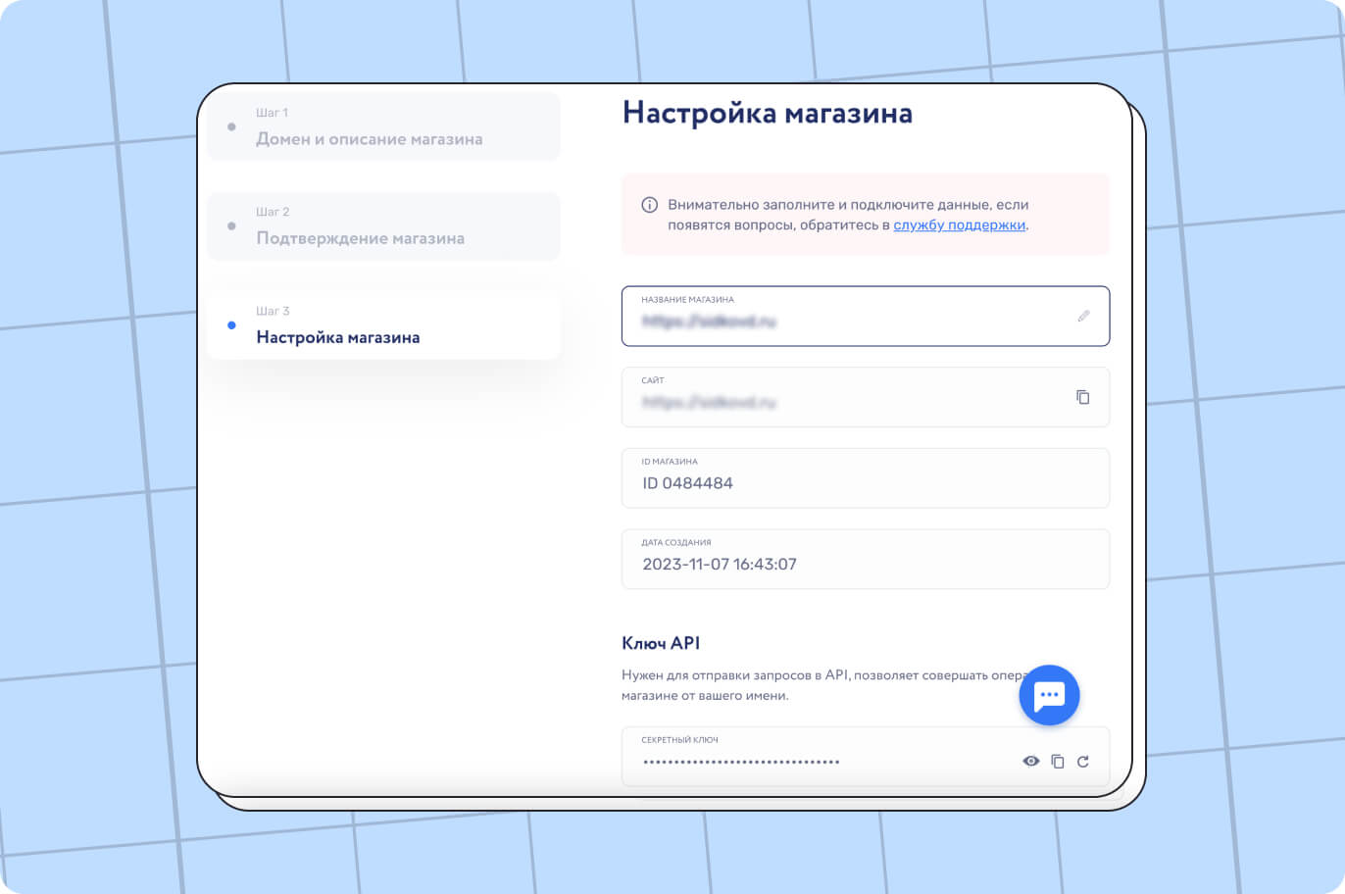Click the Секретный ключ dotted field
Viewport: 1345px width, 894px height.
tap(866, 756)
